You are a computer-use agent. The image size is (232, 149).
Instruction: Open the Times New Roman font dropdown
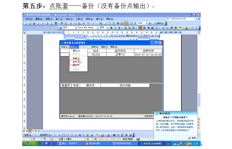(98, 28)
